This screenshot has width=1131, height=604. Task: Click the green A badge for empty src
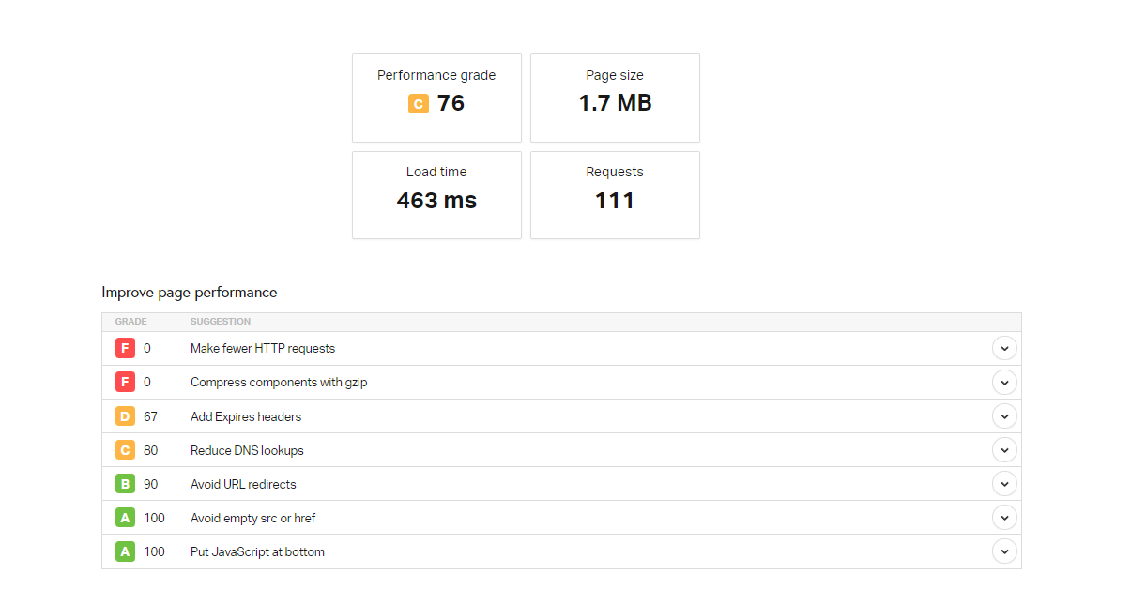pyautogui.click(x=125, y=518)
